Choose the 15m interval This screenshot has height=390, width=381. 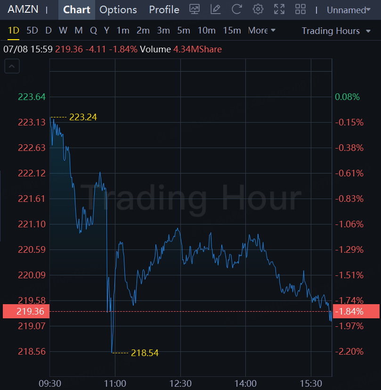(232, 31)
